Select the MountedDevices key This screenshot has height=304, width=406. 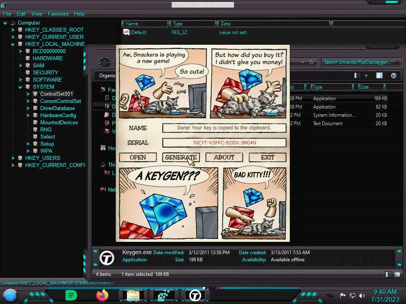click(59, 123)
